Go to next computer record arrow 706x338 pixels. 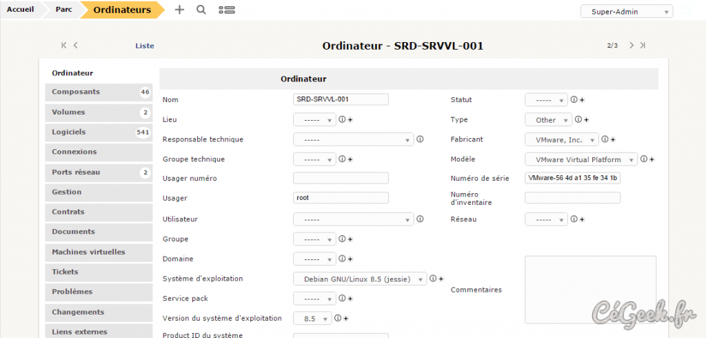[x=631, y=46]
